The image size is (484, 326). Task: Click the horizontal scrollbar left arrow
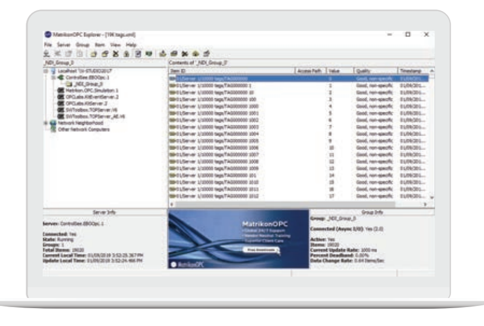pyautogui.click(x=172, y=204)
